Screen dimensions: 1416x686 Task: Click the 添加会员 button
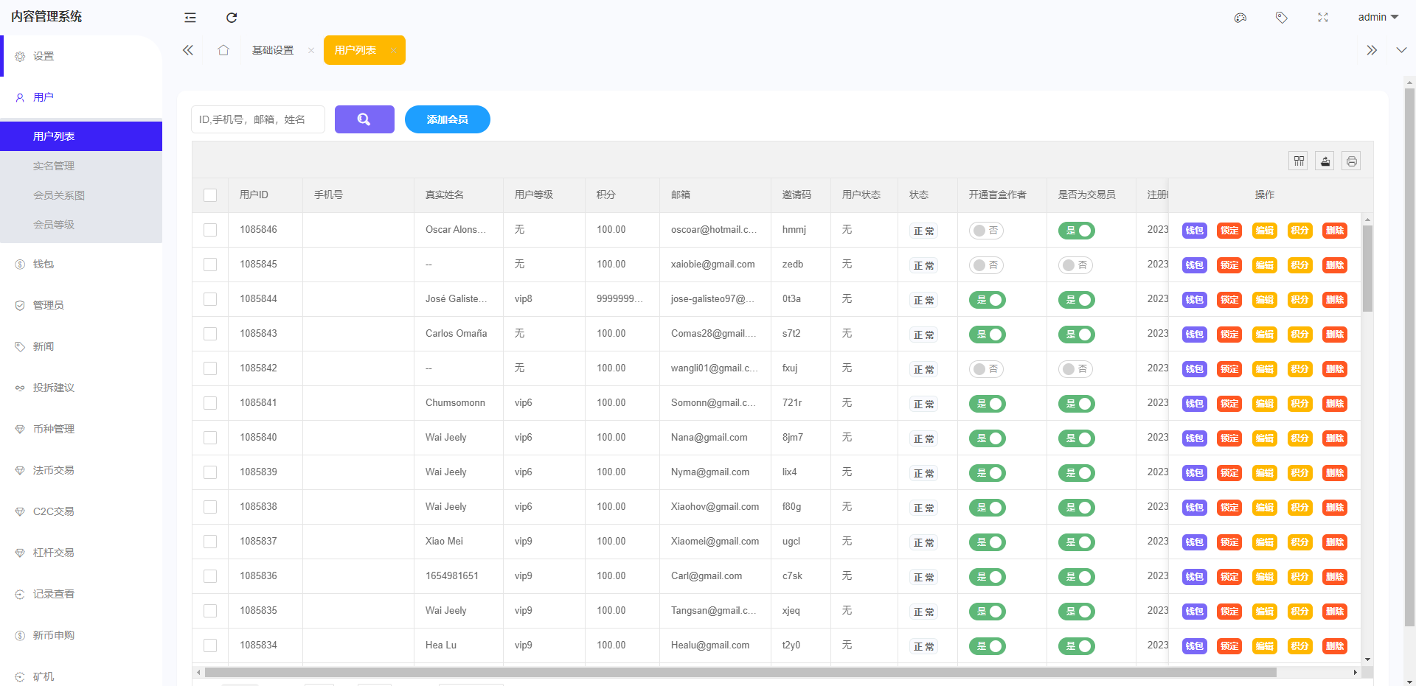point(447,119)
